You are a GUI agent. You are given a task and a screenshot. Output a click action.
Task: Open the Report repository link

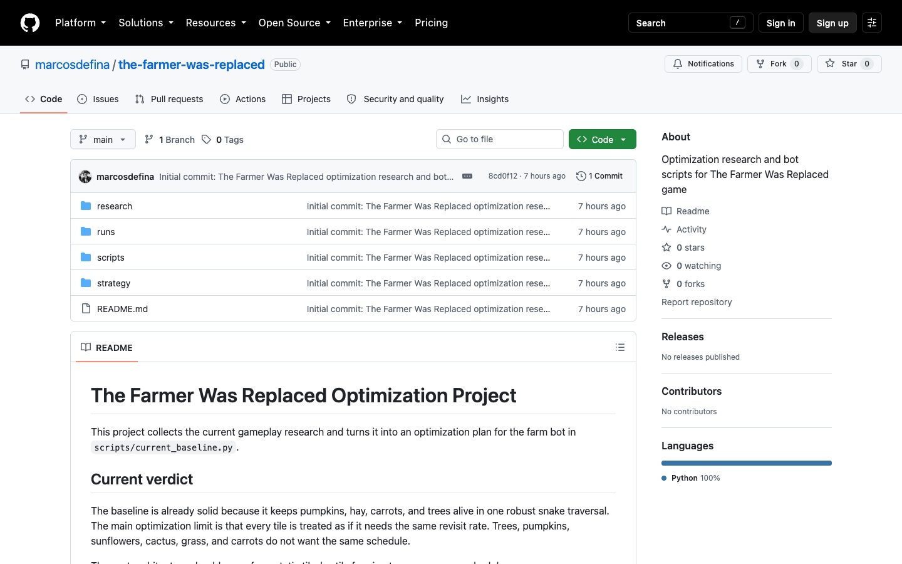(697, 302)
